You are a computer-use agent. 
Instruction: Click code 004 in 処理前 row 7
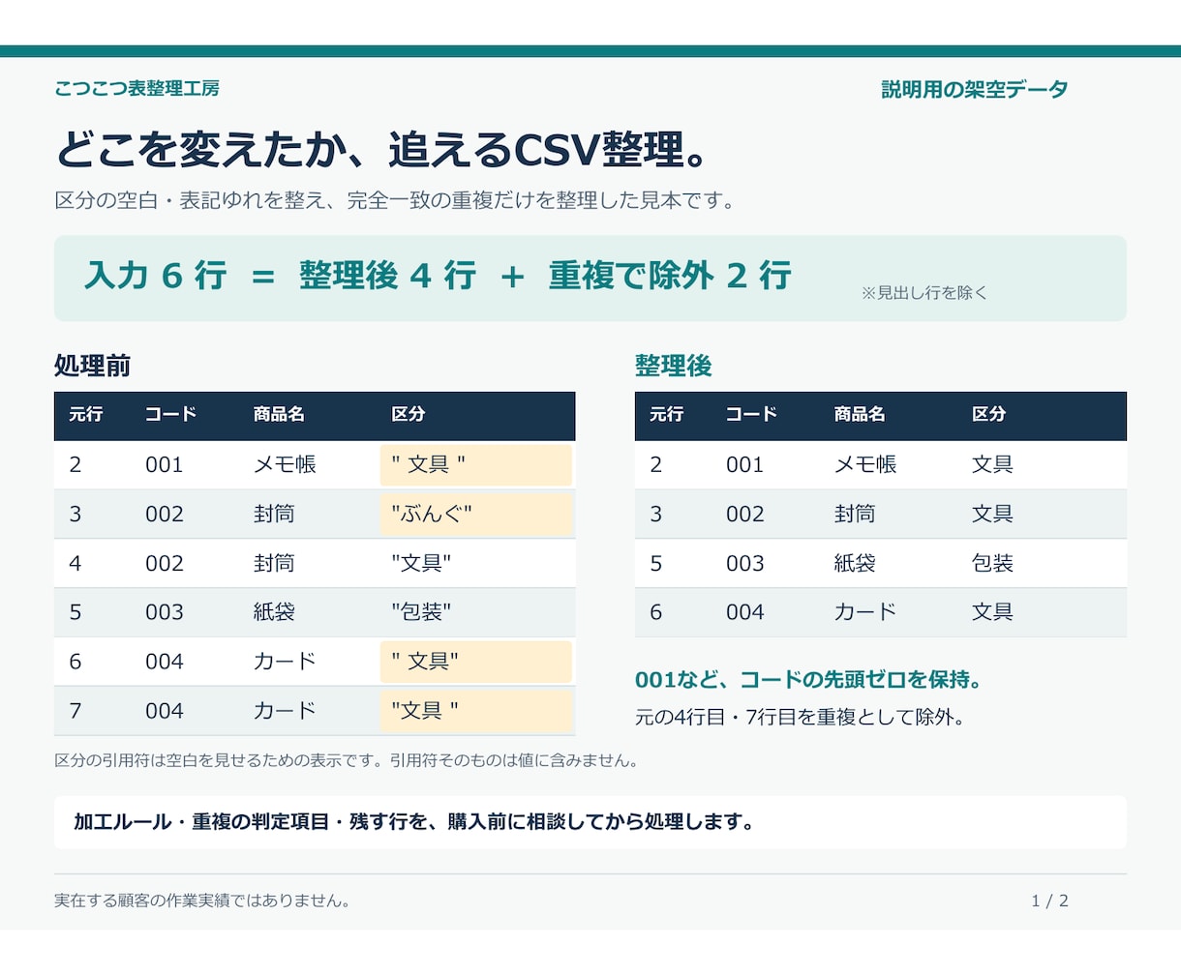coord(164,711)
